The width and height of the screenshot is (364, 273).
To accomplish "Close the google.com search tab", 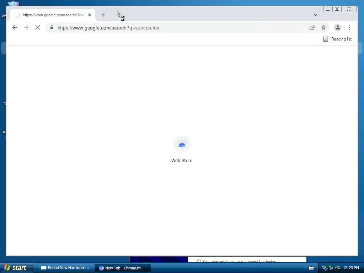I will point(90,15).
